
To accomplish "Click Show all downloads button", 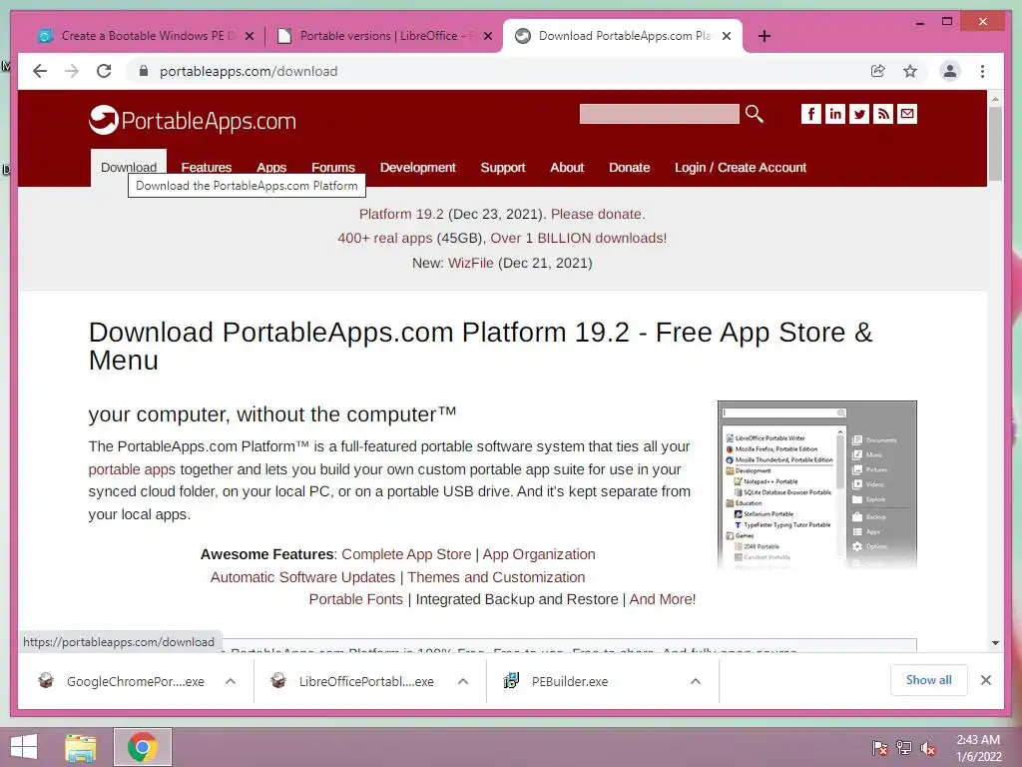I will click(x=929, y=680).
